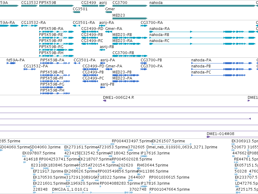
Task: Select transcript label nahoda-RA
Action: click(159, 29)
